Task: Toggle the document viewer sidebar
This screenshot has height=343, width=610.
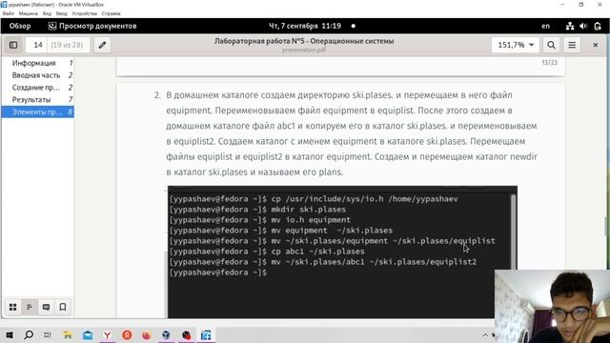Action: pos(13,45)
